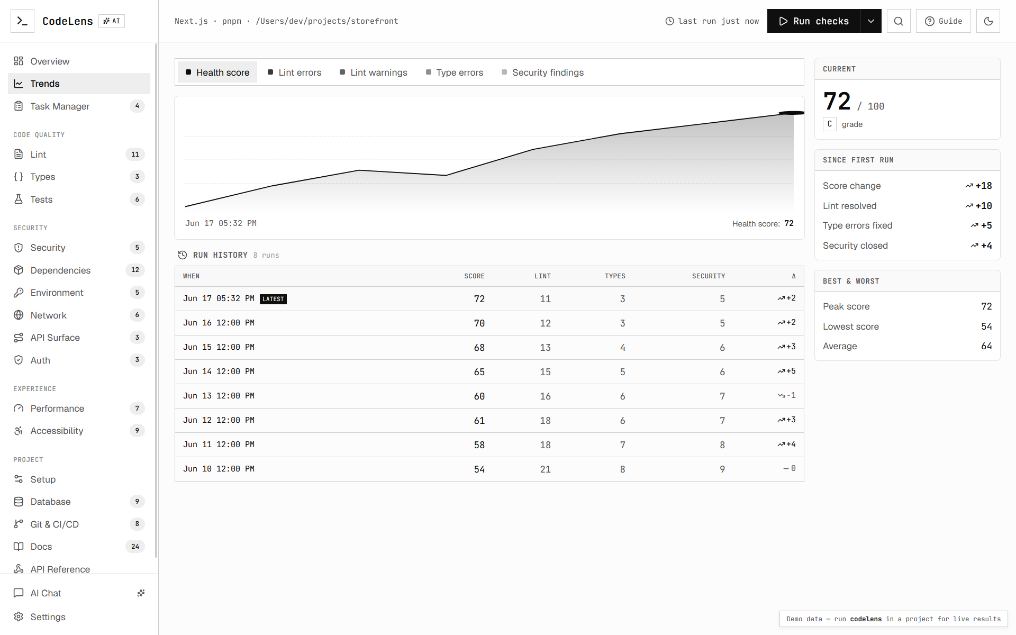Screen dimensions: 1016x635
Task: Click the Demo data notice at bottom
Action: coord(893,619)
